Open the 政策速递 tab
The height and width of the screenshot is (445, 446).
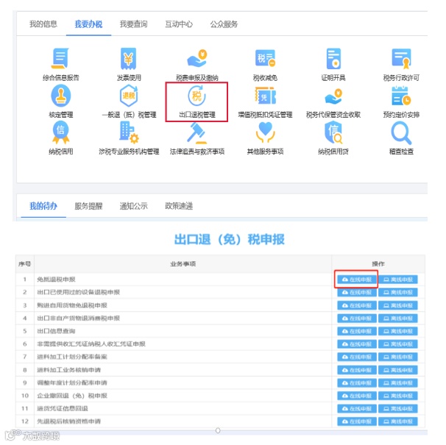click(179, 206)
